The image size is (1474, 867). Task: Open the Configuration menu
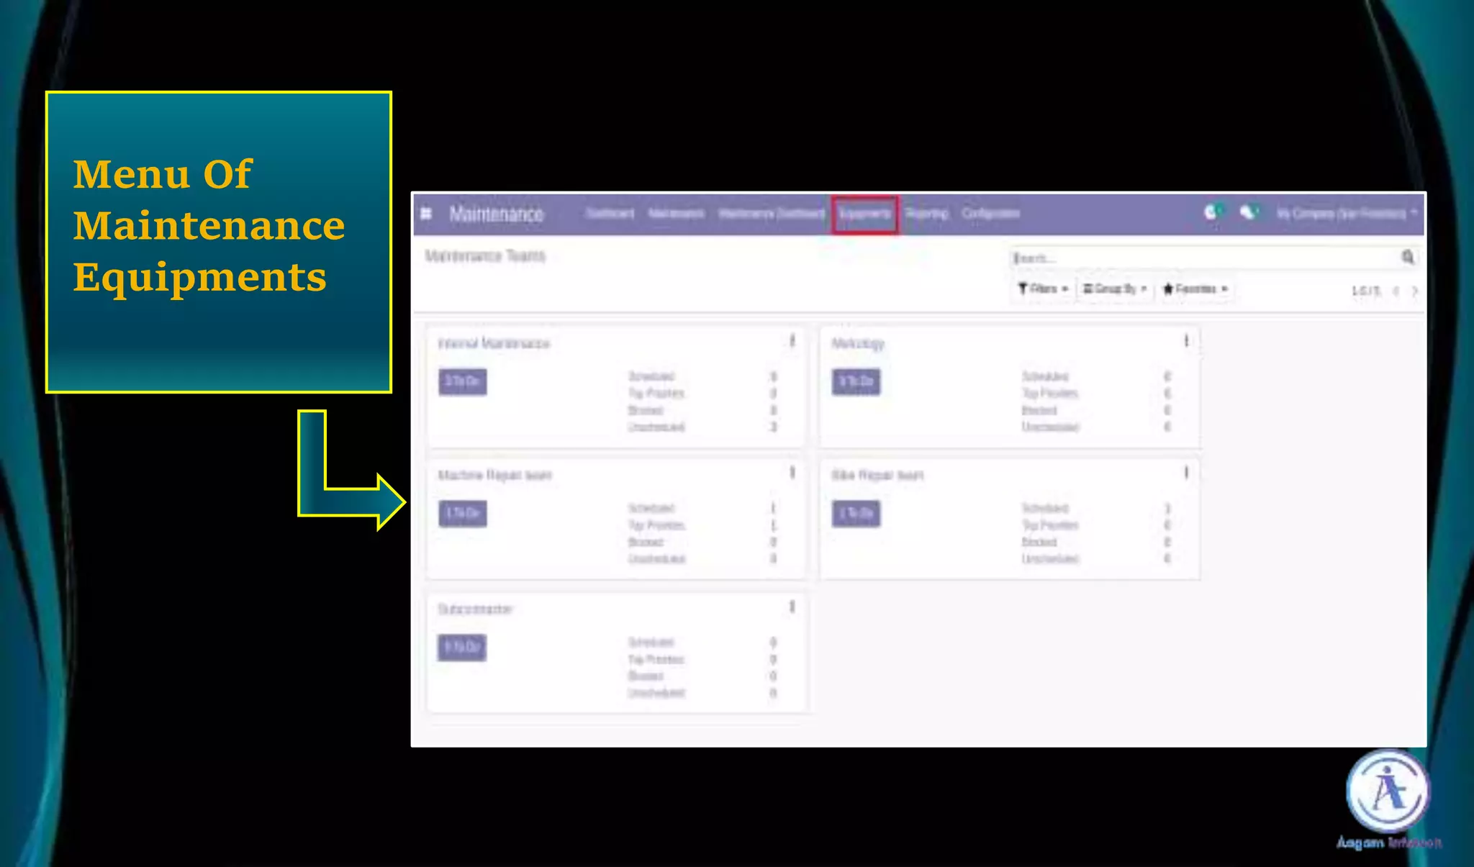[990, 214]
